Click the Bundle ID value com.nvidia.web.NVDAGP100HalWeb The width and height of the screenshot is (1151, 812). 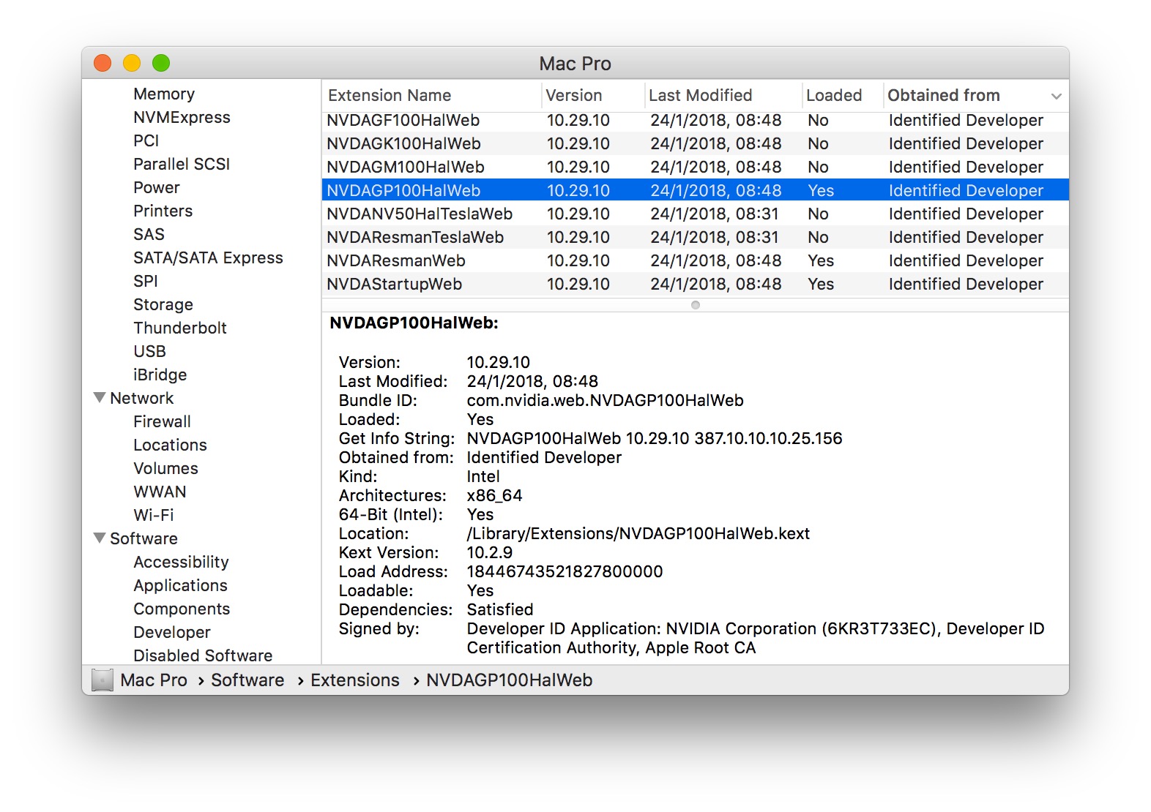click(x=605, y=400)
